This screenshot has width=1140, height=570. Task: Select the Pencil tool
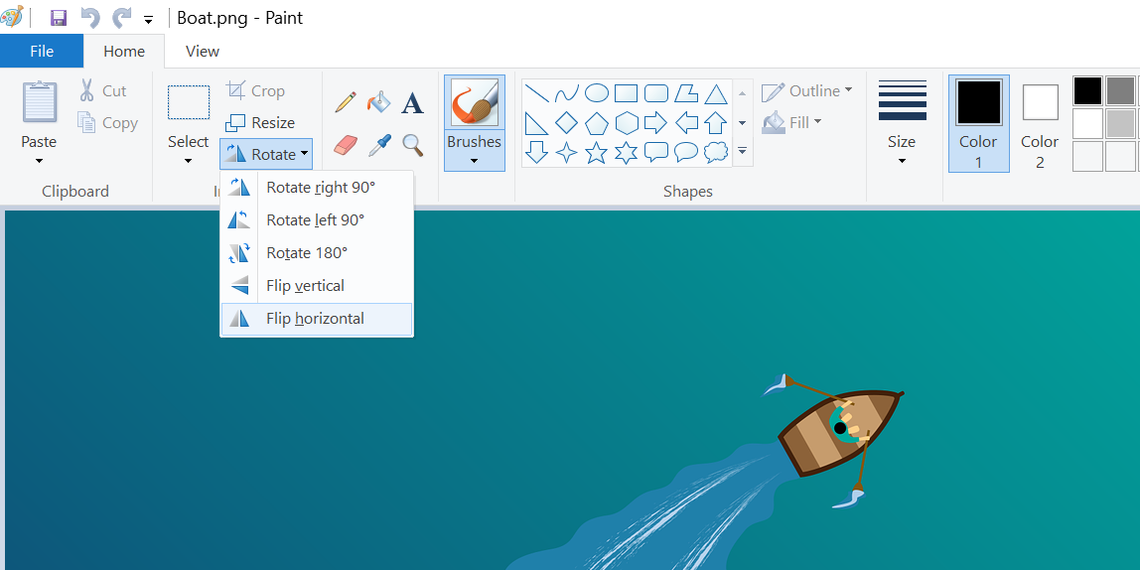pyautogui.click(x=345, y=102)
